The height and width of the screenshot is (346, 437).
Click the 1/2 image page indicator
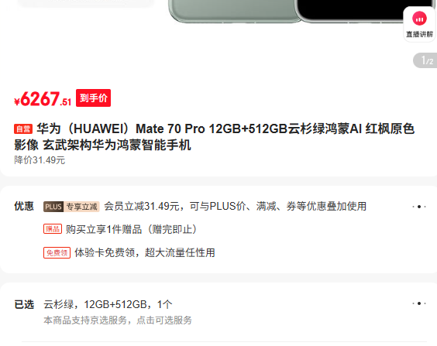425,60
